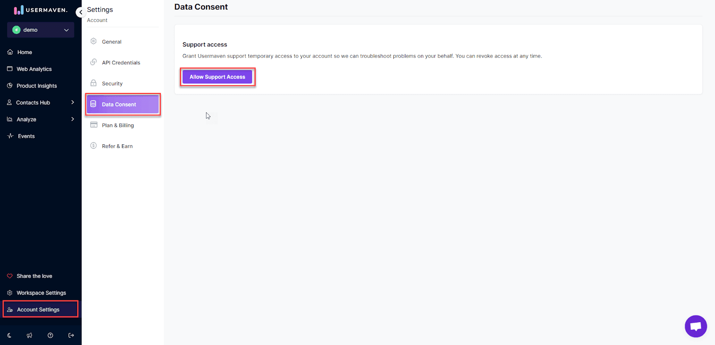
Task: Open the API Credentials settings tab
Action: coord(121,63)
